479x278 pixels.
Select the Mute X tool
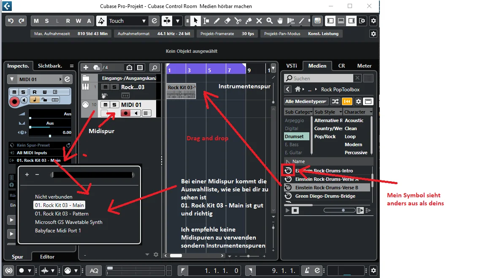coord(259,21)
